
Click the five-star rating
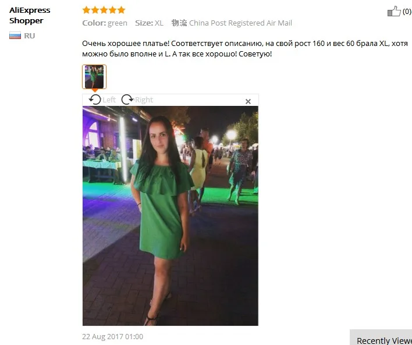tap(104, 10)
